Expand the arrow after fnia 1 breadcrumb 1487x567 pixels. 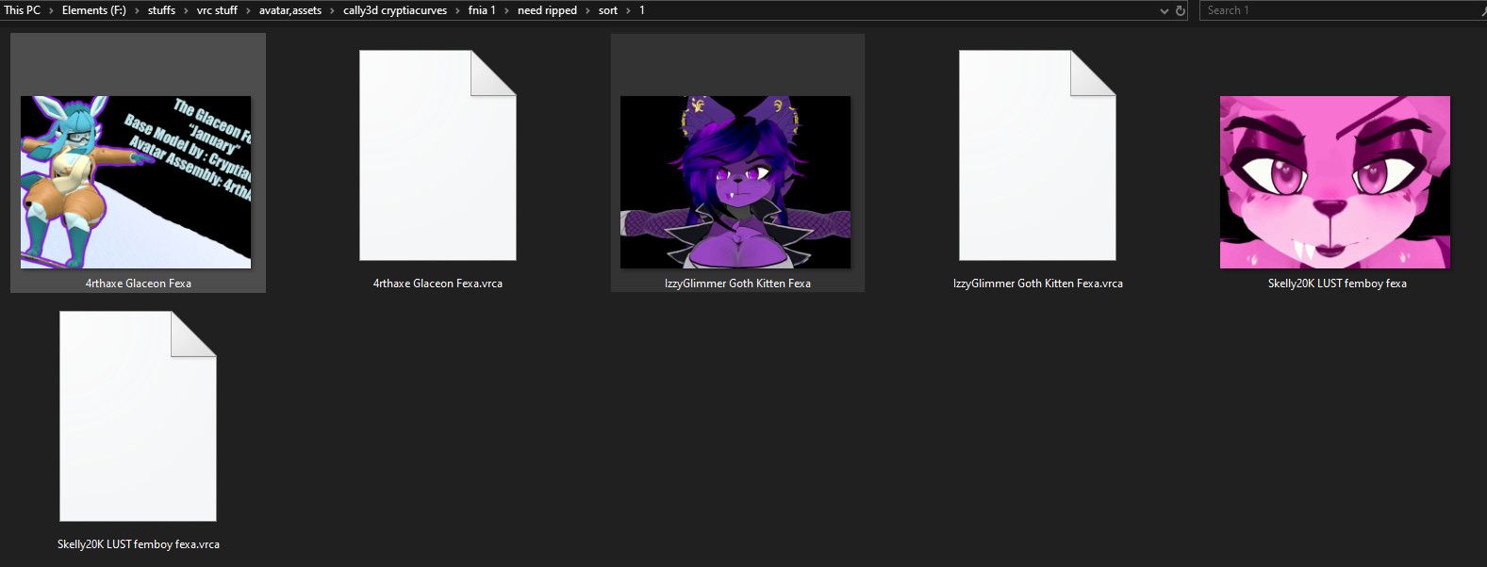[507, 10]
